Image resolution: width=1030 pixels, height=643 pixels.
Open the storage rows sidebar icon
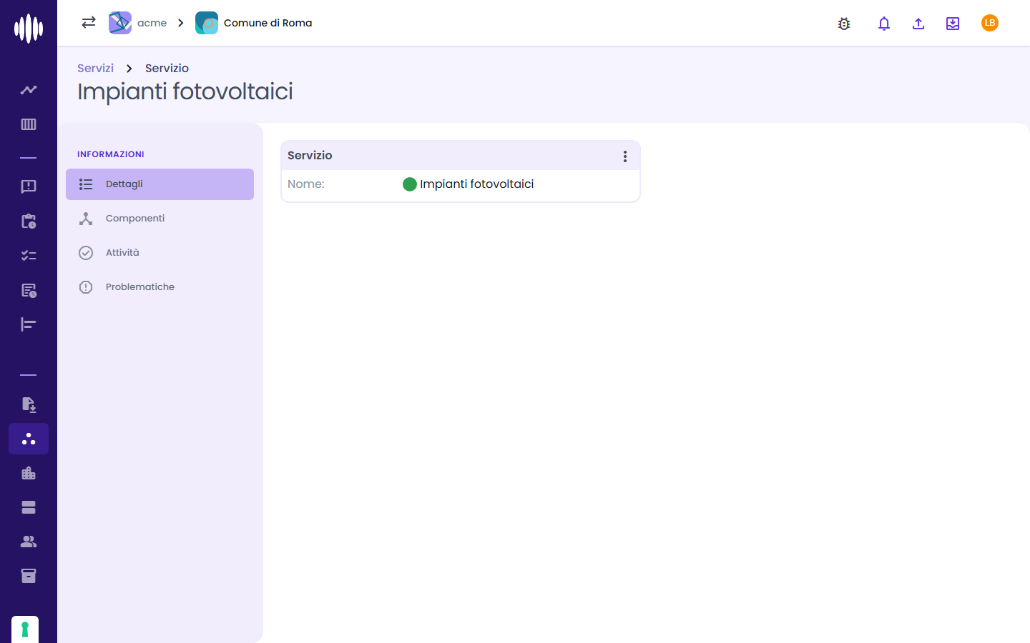[29, 507]
